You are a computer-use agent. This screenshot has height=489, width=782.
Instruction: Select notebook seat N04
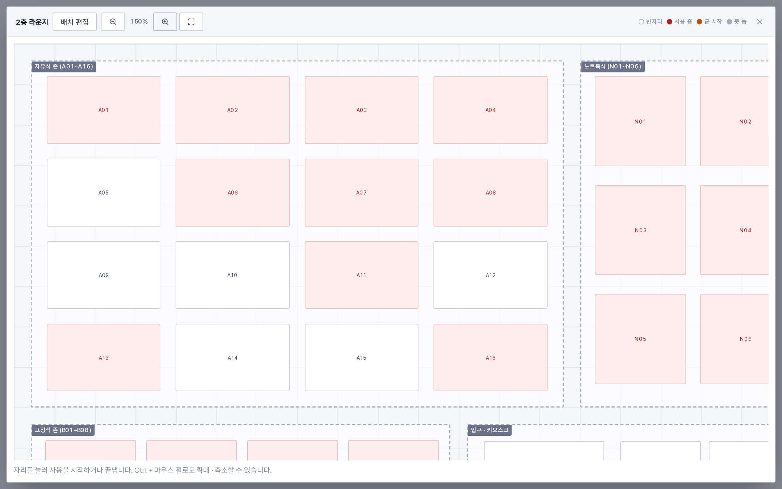(735, 230)
